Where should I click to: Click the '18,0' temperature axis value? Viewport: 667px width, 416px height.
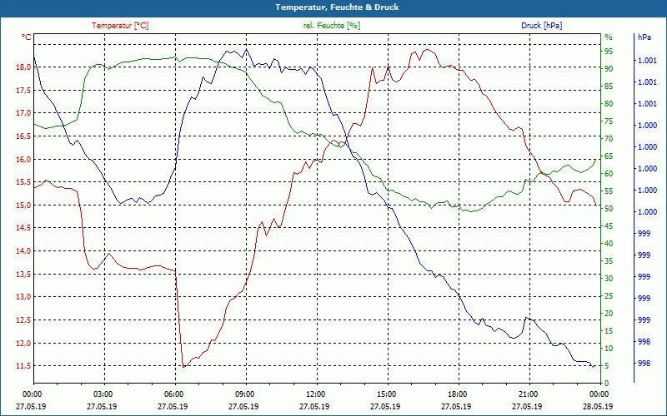tap(24, 67)
